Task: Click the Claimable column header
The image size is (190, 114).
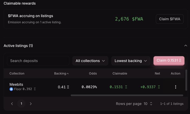Action: pyautogui.click(x=120, y=73)
